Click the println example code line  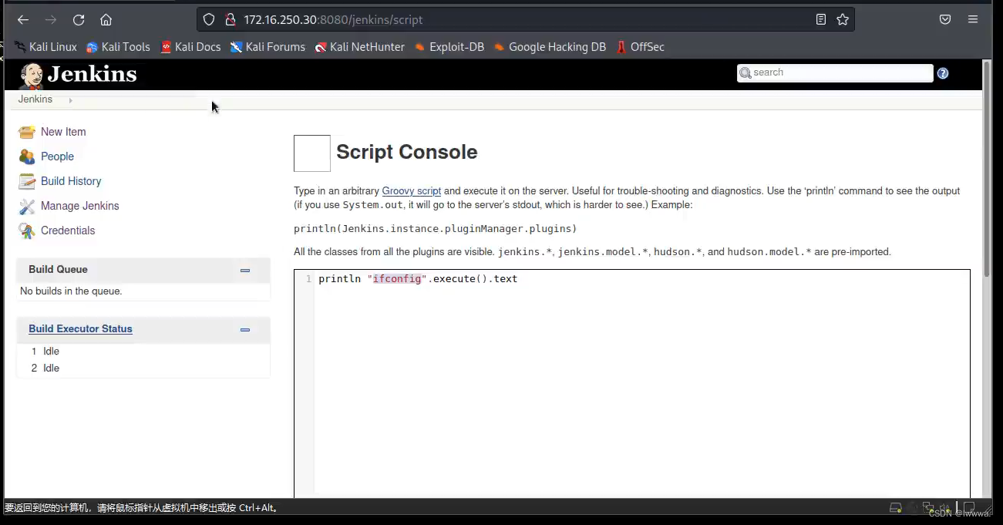click(435, 229)
